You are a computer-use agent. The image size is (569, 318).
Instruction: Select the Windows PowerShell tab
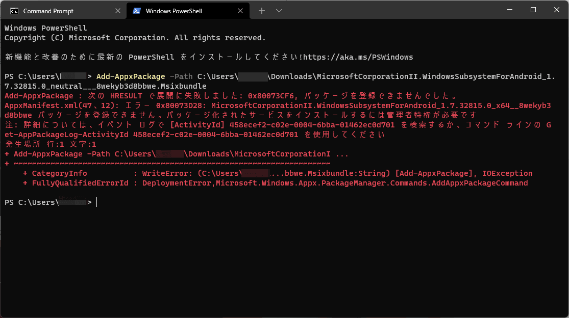[174, 11]
